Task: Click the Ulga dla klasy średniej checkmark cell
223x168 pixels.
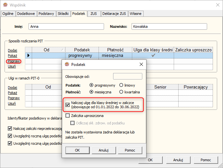Action: coord(153,56)
